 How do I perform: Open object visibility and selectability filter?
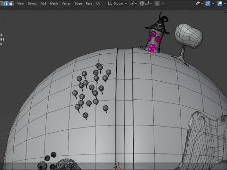click(x=200, y=3)
